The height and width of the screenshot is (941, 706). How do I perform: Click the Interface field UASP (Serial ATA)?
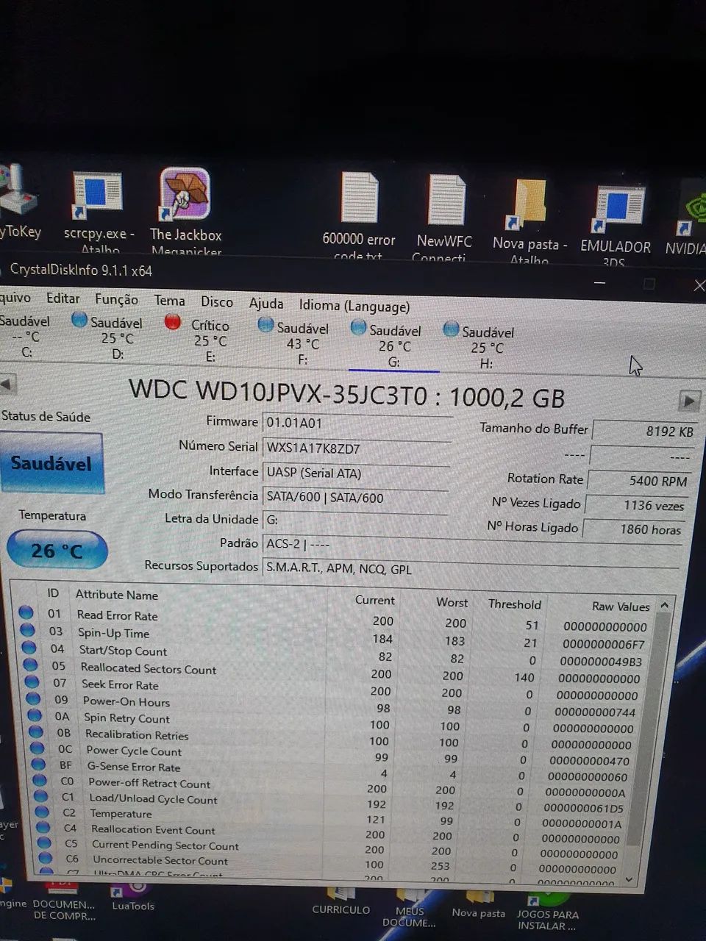pos(356,473)
